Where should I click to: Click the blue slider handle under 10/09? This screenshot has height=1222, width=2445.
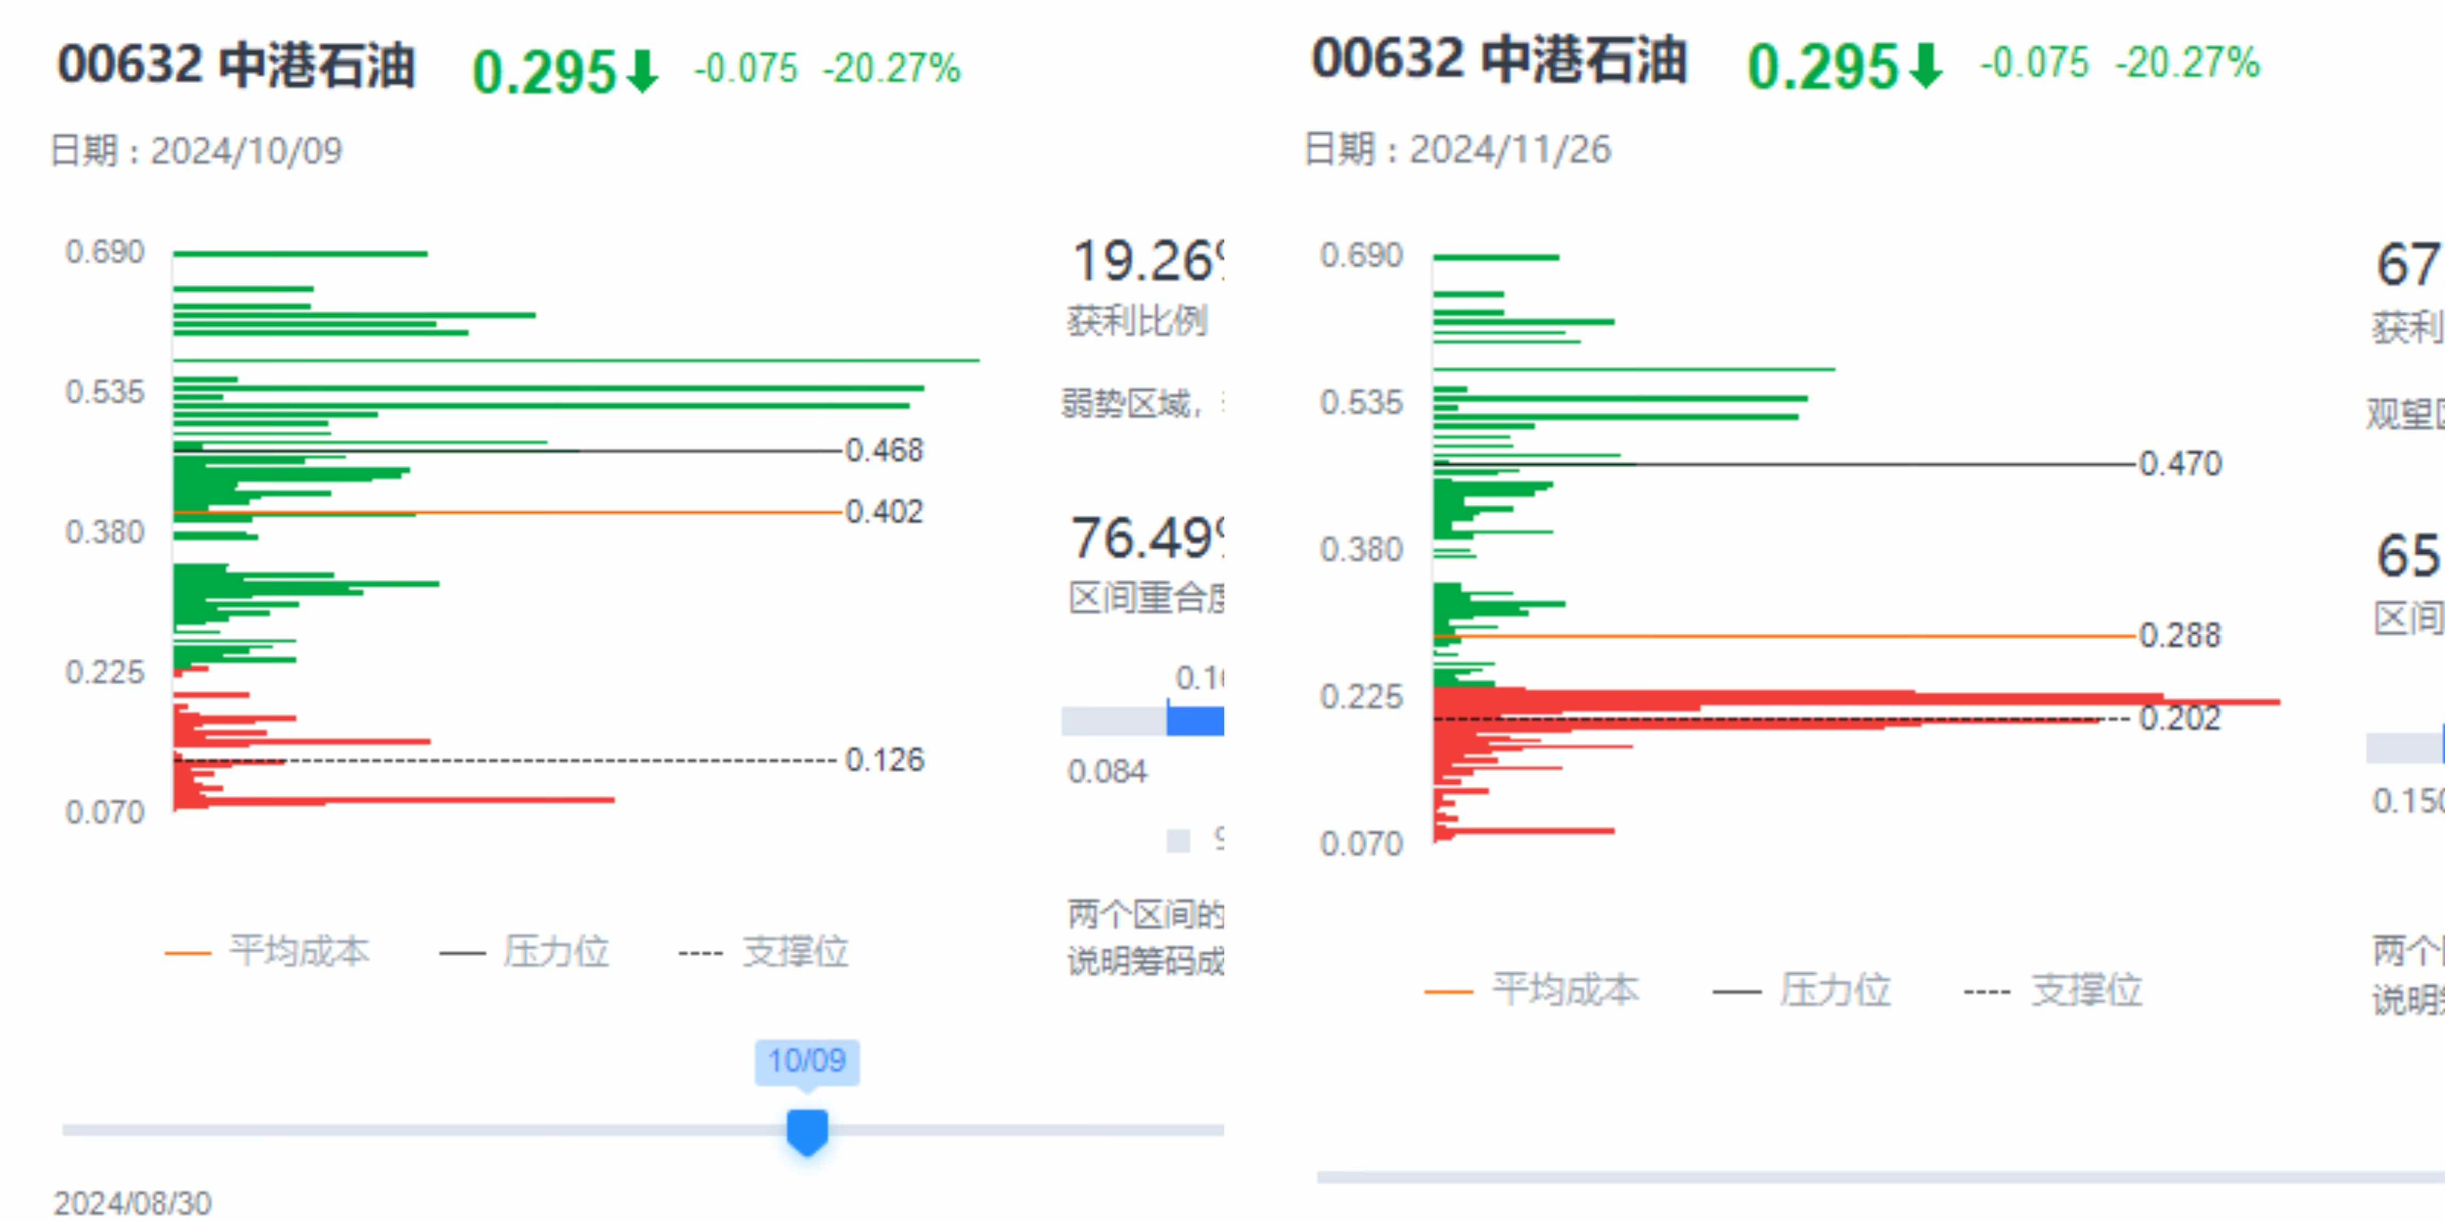807,1132
